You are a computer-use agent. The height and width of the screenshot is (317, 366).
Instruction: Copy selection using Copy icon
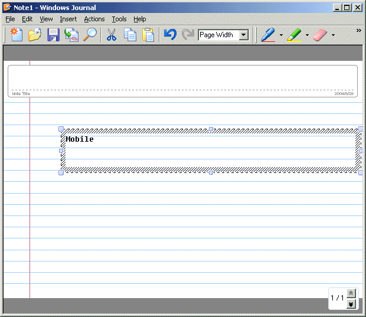click(x=130, y=35)
